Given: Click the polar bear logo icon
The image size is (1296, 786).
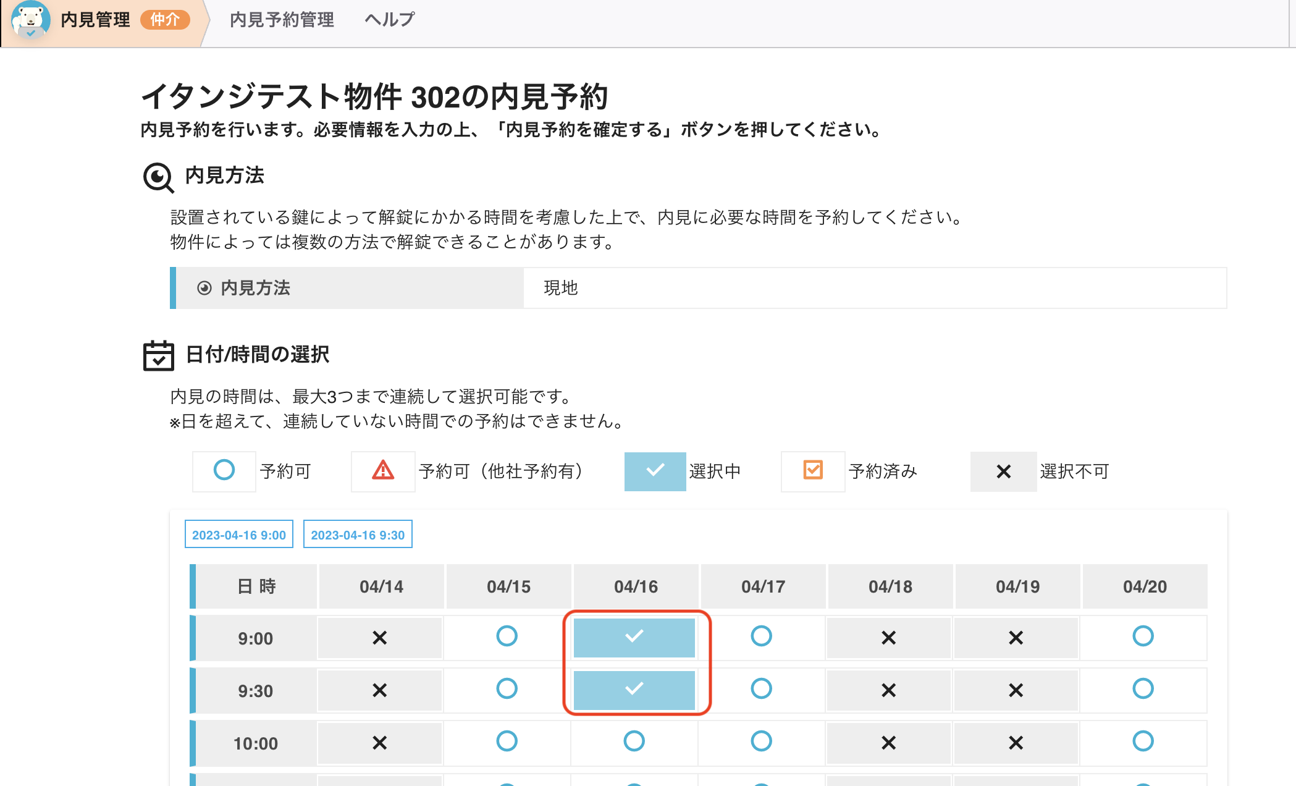Looking at the screenshot, I should (30, 20).
